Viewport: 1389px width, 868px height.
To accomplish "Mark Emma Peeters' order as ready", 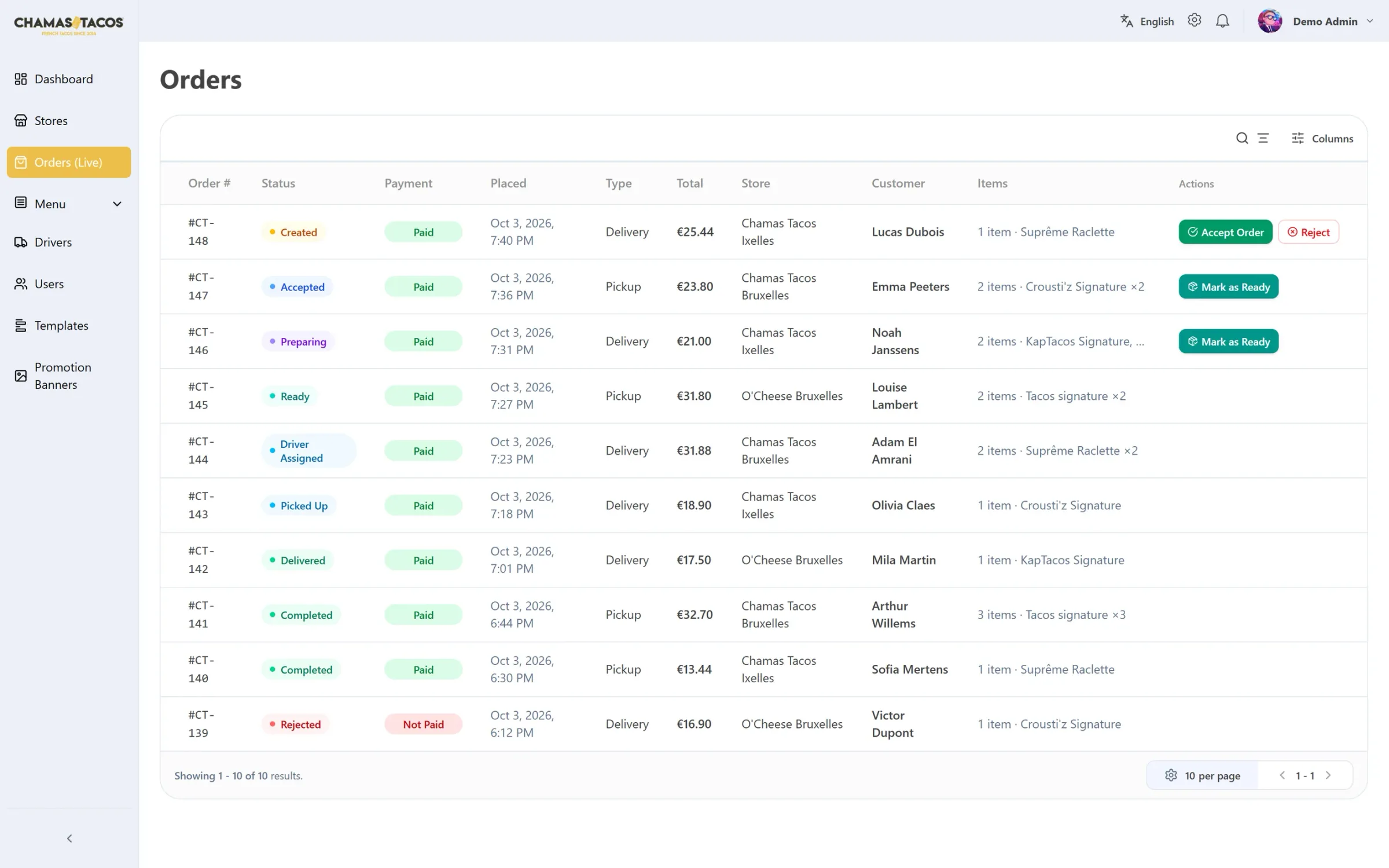I will (x=1228, y=286).
